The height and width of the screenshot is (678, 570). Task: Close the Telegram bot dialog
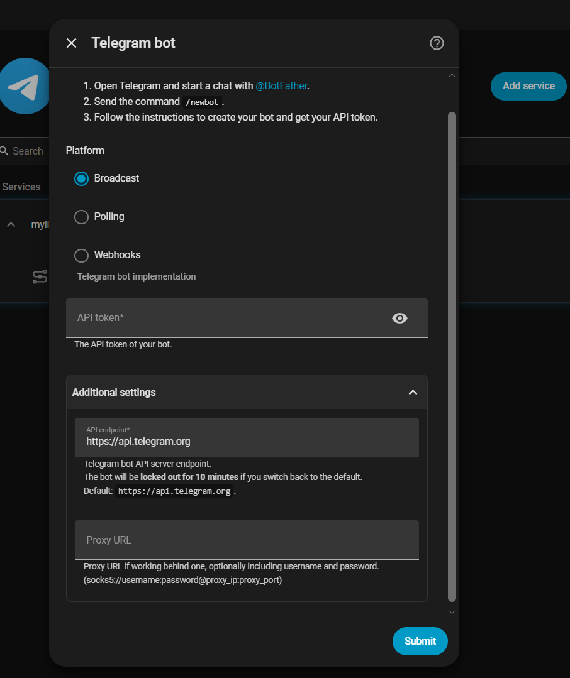[x=72, y=43]
